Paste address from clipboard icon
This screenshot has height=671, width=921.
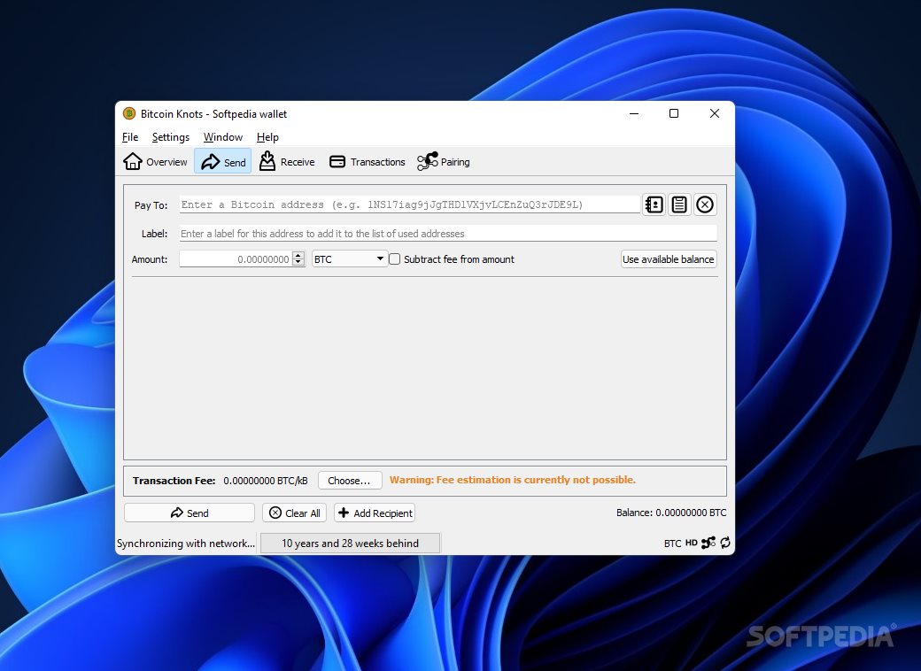[679, 204]
